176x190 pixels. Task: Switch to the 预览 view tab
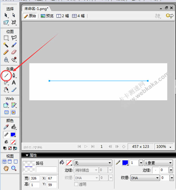pos(47,16)
